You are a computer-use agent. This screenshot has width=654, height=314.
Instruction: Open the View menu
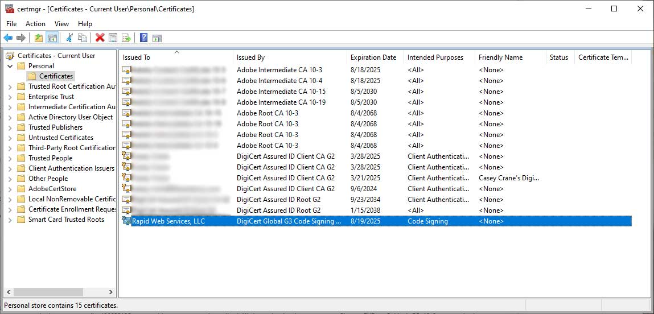(61, 24)
